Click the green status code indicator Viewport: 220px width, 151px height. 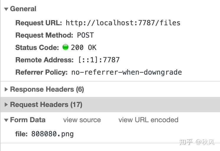click(x=65, y=47)
